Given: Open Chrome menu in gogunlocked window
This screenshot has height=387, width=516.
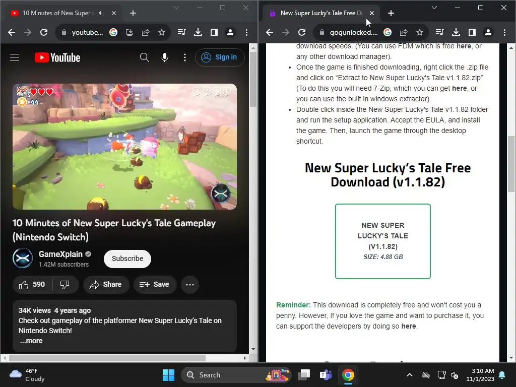Looking at the screenshot, I should (x=504, y=32).
